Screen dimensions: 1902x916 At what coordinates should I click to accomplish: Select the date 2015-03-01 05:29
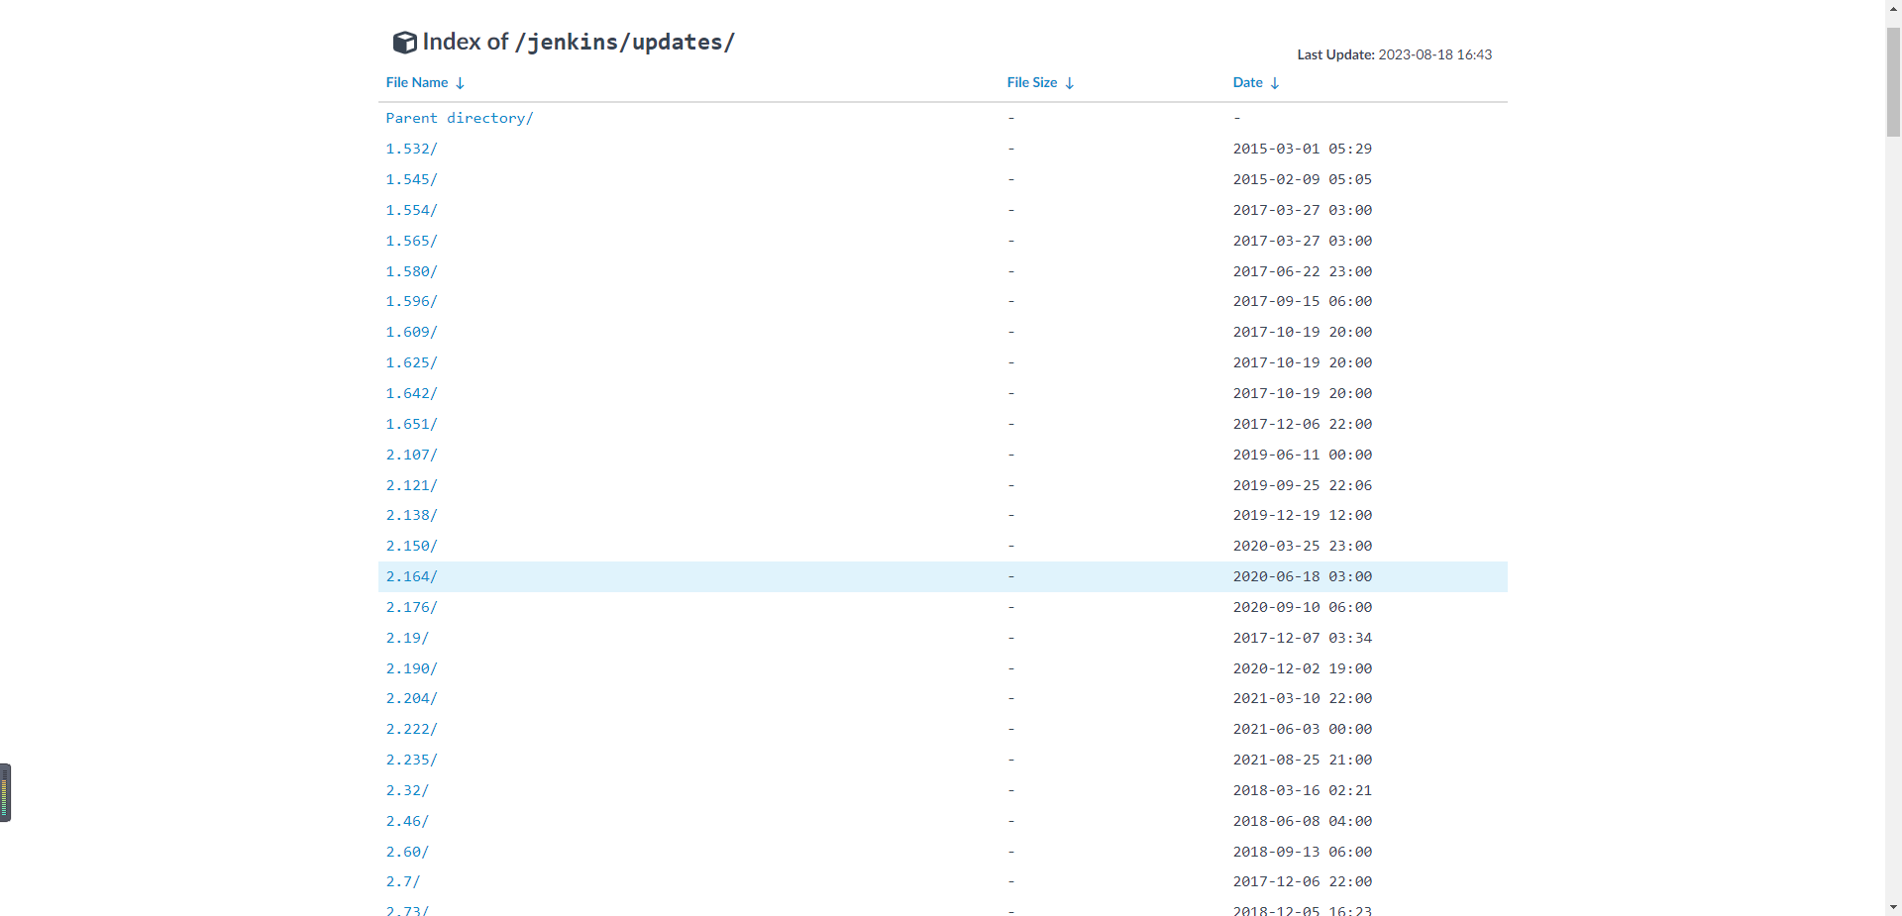point(1303,149)
